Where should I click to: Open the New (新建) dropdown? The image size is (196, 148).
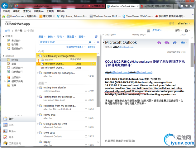tap(42, 37)
